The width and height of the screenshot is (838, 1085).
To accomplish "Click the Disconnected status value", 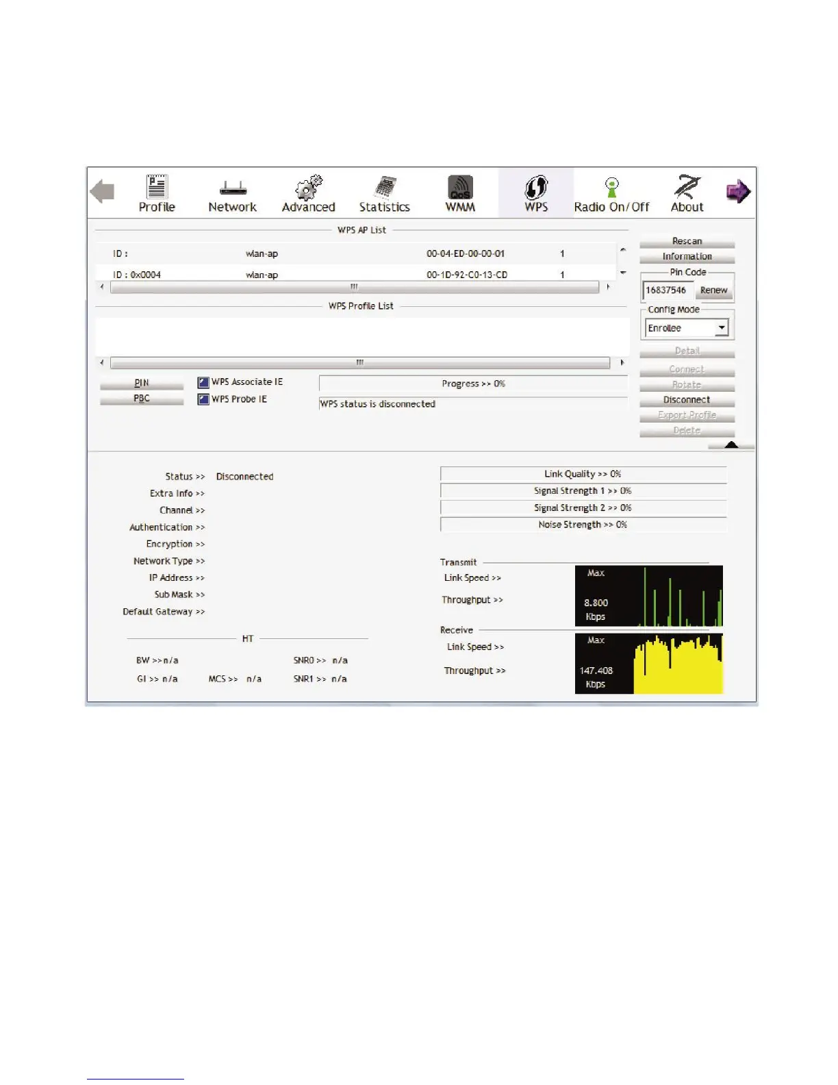I will click(x=244, y=477).
